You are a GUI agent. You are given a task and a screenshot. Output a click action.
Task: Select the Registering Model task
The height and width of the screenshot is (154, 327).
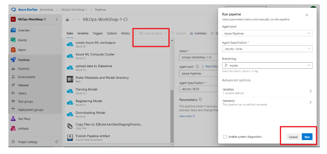pyautogui.click(x=118, y=102)
